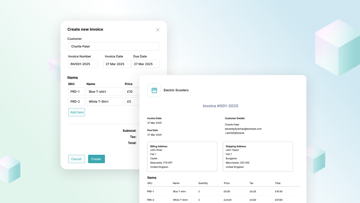Select Manchester, EE5 5EE address line

point(237,162)
